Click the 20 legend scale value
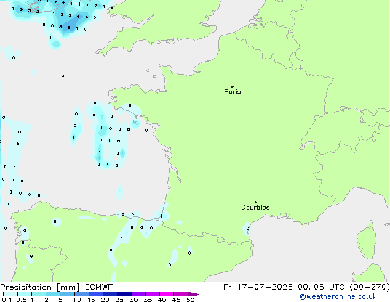This screenshot has height=302, width=390. (105, 300)
